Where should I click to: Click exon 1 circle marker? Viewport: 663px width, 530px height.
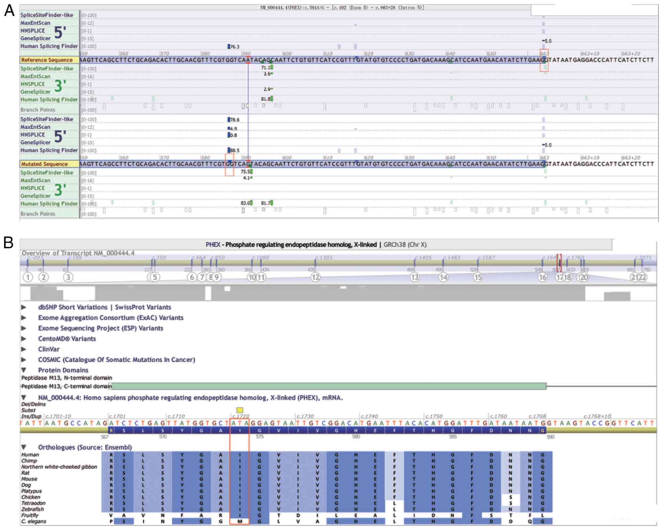(x=28, y=277)
